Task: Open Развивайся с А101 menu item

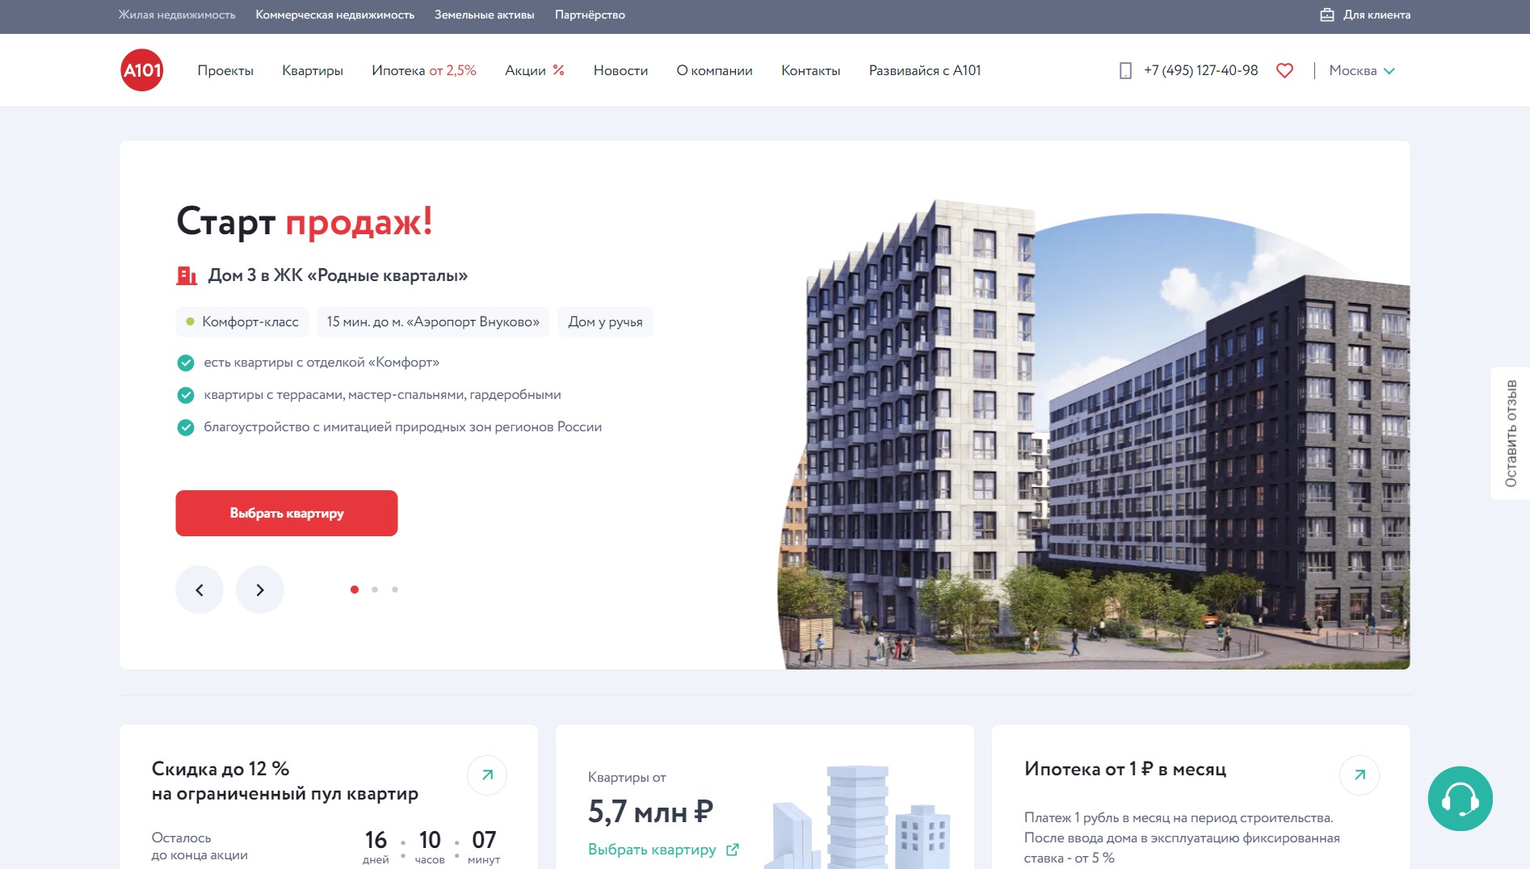Action: (x=925, y=71)
